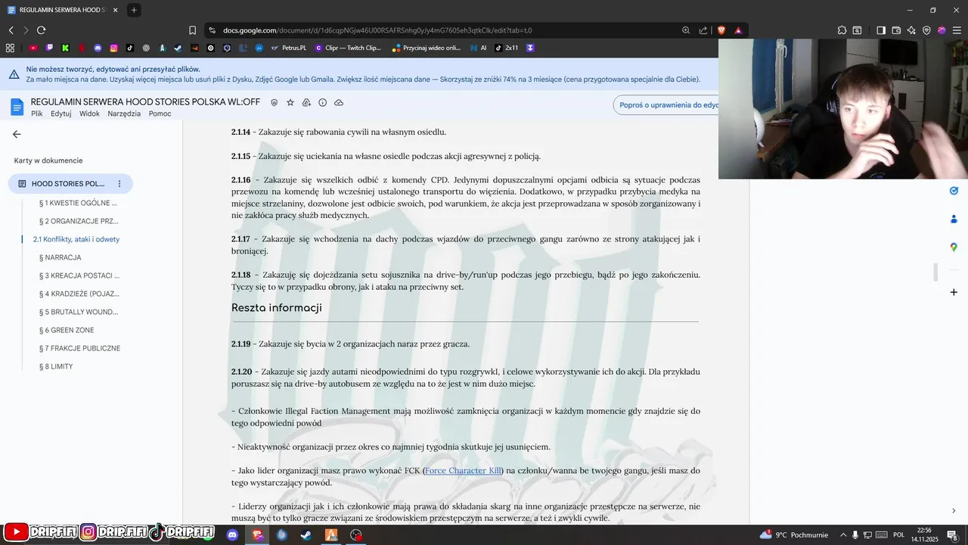The width and height of the screenshot is (968, 545).
Task: Open the 2x11 TikTok bookmark
Action: [506, 48]
